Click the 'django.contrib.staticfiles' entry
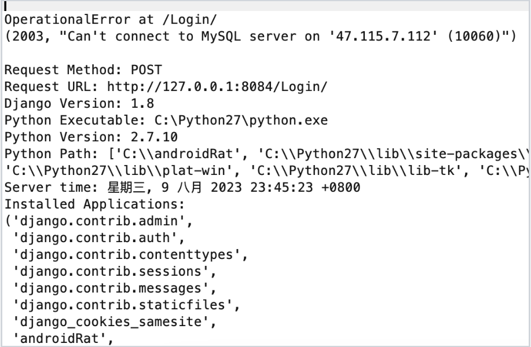This screenshot has height=347, width=531. point(127,305)
